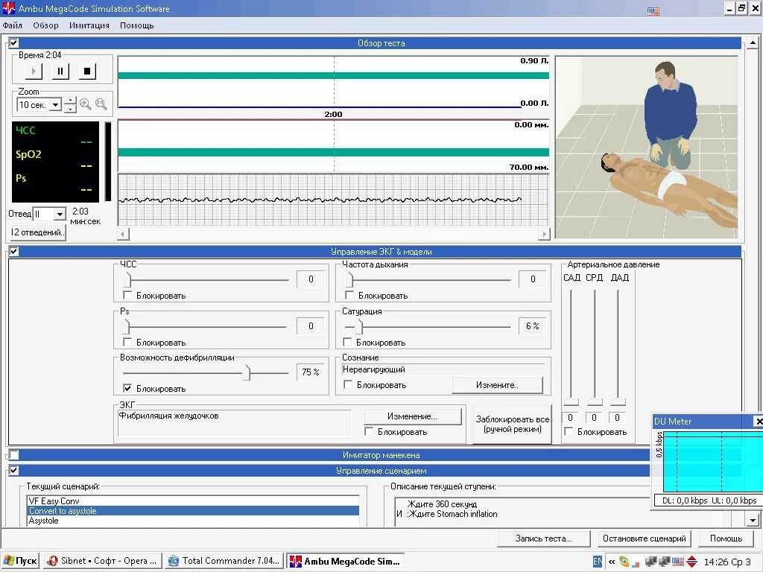The height and width of the screenshot is (572, 763).
Task: Click the Изменение... ECG button
Action: pyautogui.click(x=413, y=416)
